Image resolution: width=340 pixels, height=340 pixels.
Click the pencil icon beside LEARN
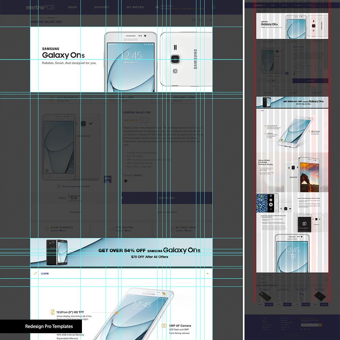[x=35, y=273]
